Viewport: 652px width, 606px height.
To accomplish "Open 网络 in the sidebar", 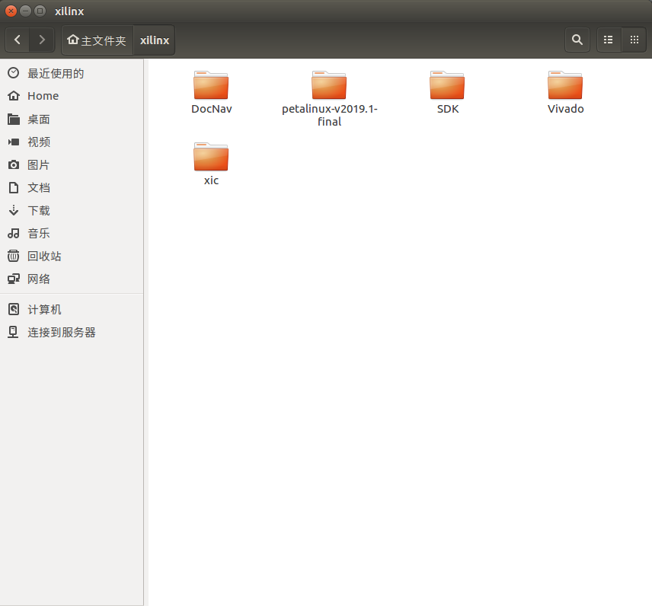I will (72, 279).
